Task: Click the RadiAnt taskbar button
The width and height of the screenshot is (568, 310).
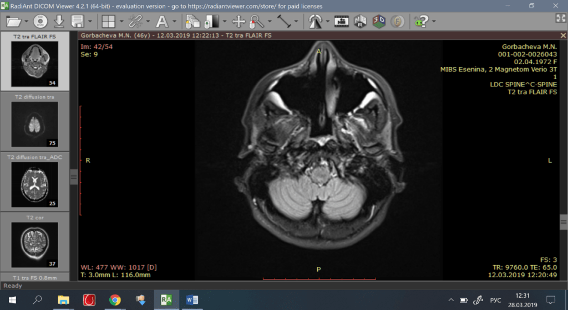Action: point(166,300)
